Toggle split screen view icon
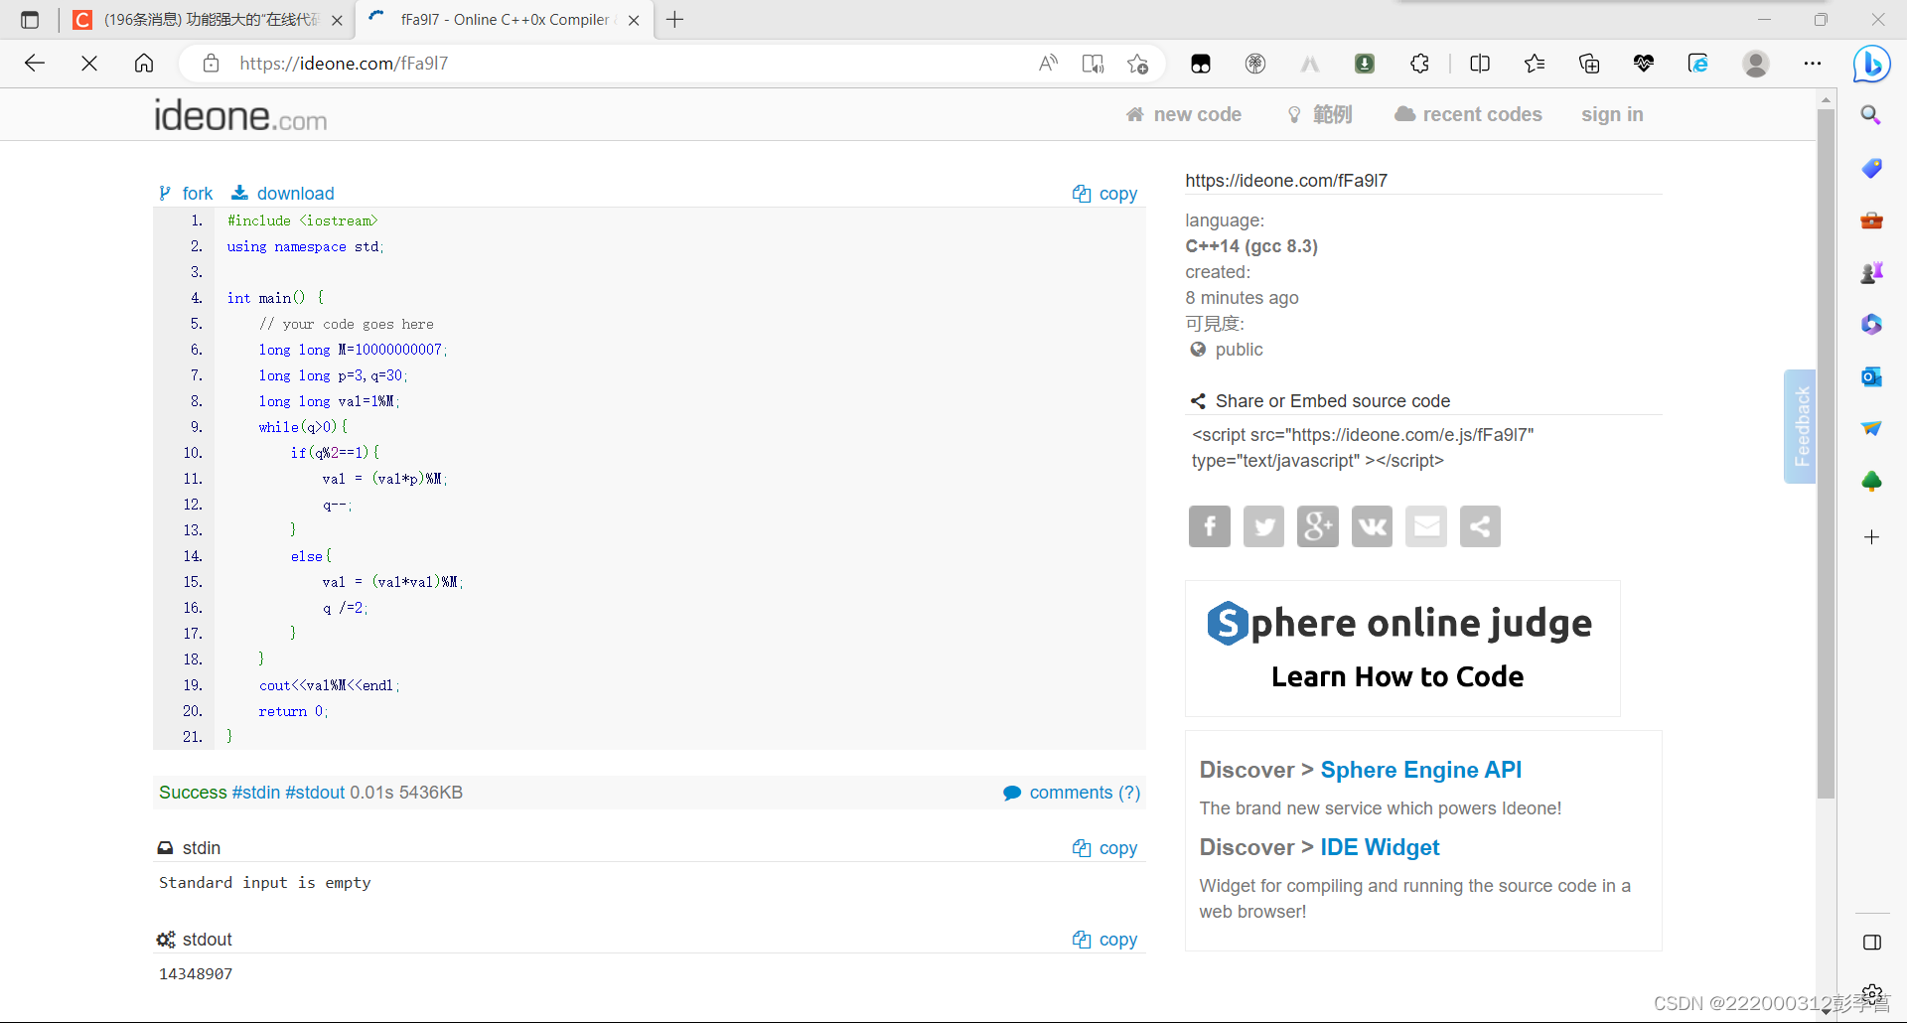The image size is (1907, 1023). click(x=1480, y=64)
